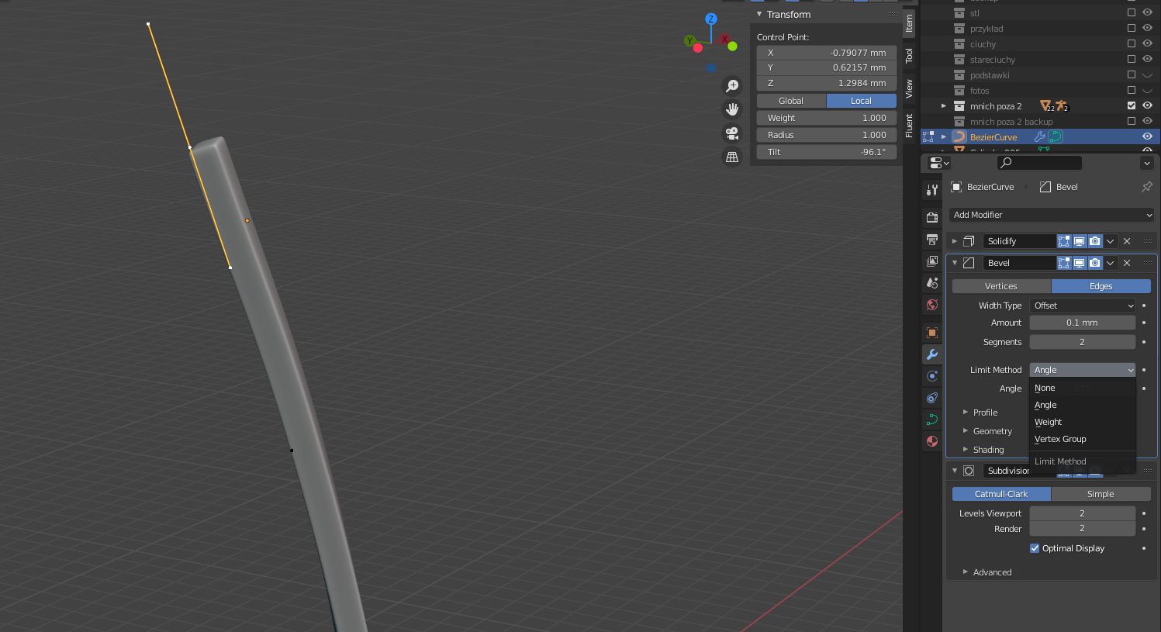Open the Material properties tab icon
Screen dimensions: 1161x632
pos(932,441)
